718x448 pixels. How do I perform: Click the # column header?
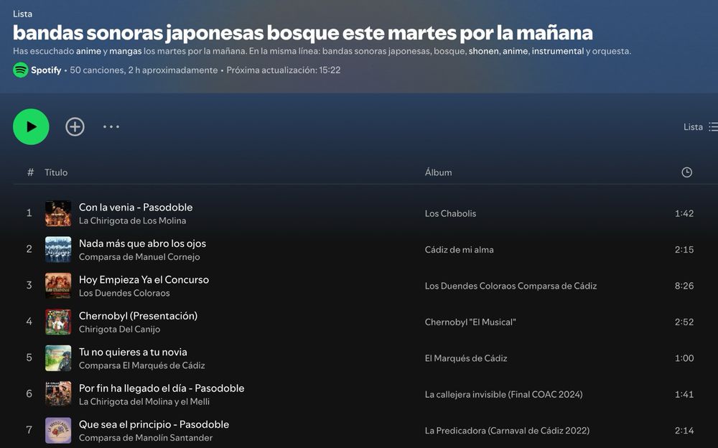tap(30, 172)
